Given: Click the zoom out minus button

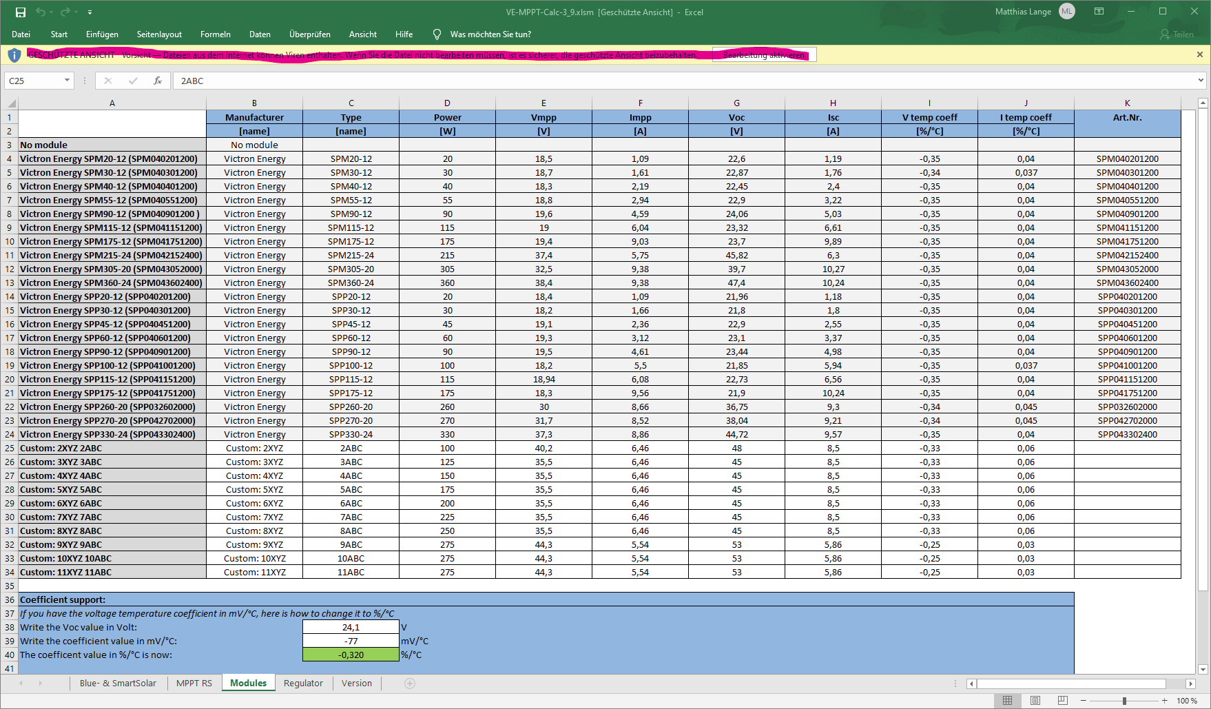Looking at the screenshot, I should 1084,701.
